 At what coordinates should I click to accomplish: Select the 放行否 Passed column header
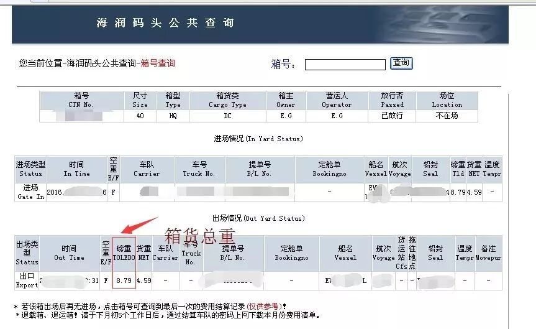pyautogui.click(x=392, y=100)
